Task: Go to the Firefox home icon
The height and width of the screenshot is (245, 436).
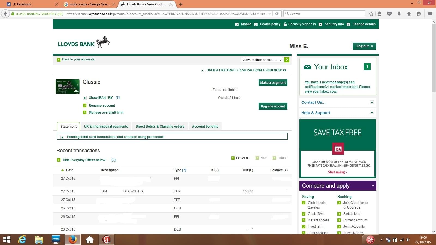Action: (x=409, y=14)
